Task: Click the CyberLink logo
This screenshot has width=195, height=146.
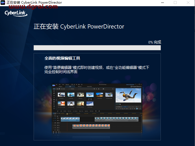Action: click(x=16, y=13)
